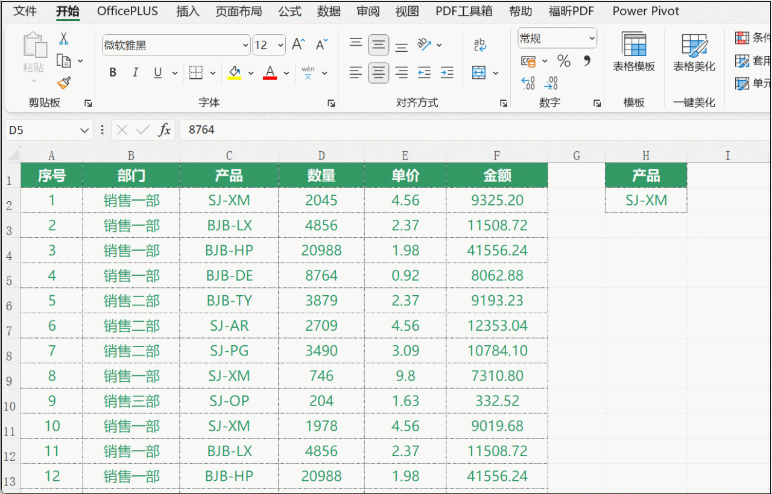Apply red font color
This screenshot has width=772, height=494.
coord(270,73)
